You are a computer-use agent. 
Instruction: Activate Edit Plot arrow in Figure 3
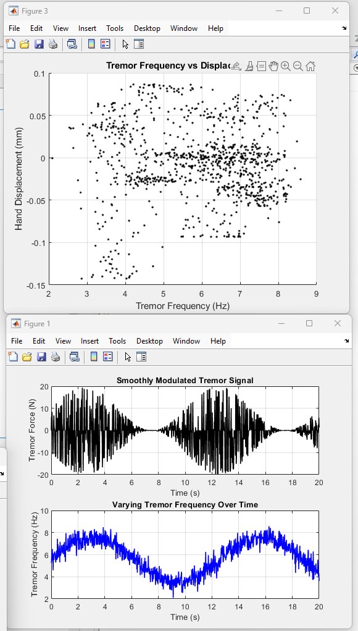[125, 44]
